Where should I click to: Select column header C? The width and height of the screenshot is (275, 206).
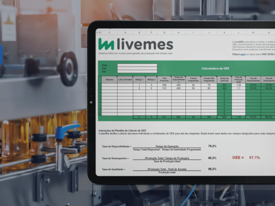pos(109,33)
